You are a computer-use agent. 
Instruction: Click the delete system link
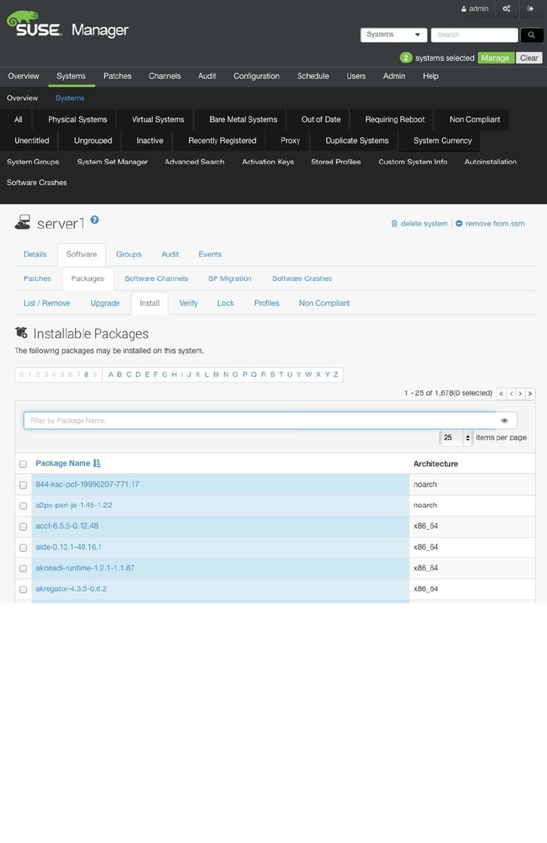tap(419, 224)
